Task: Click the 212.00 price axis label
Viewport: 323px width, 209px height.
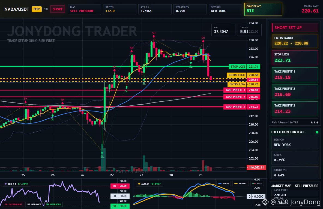Action: pyautogui.click(x=253, y=116)
